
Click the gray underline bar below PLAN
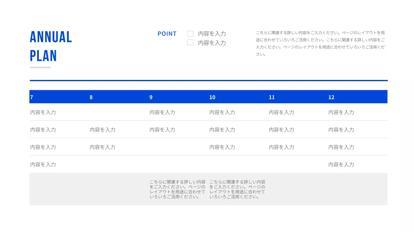40,67
